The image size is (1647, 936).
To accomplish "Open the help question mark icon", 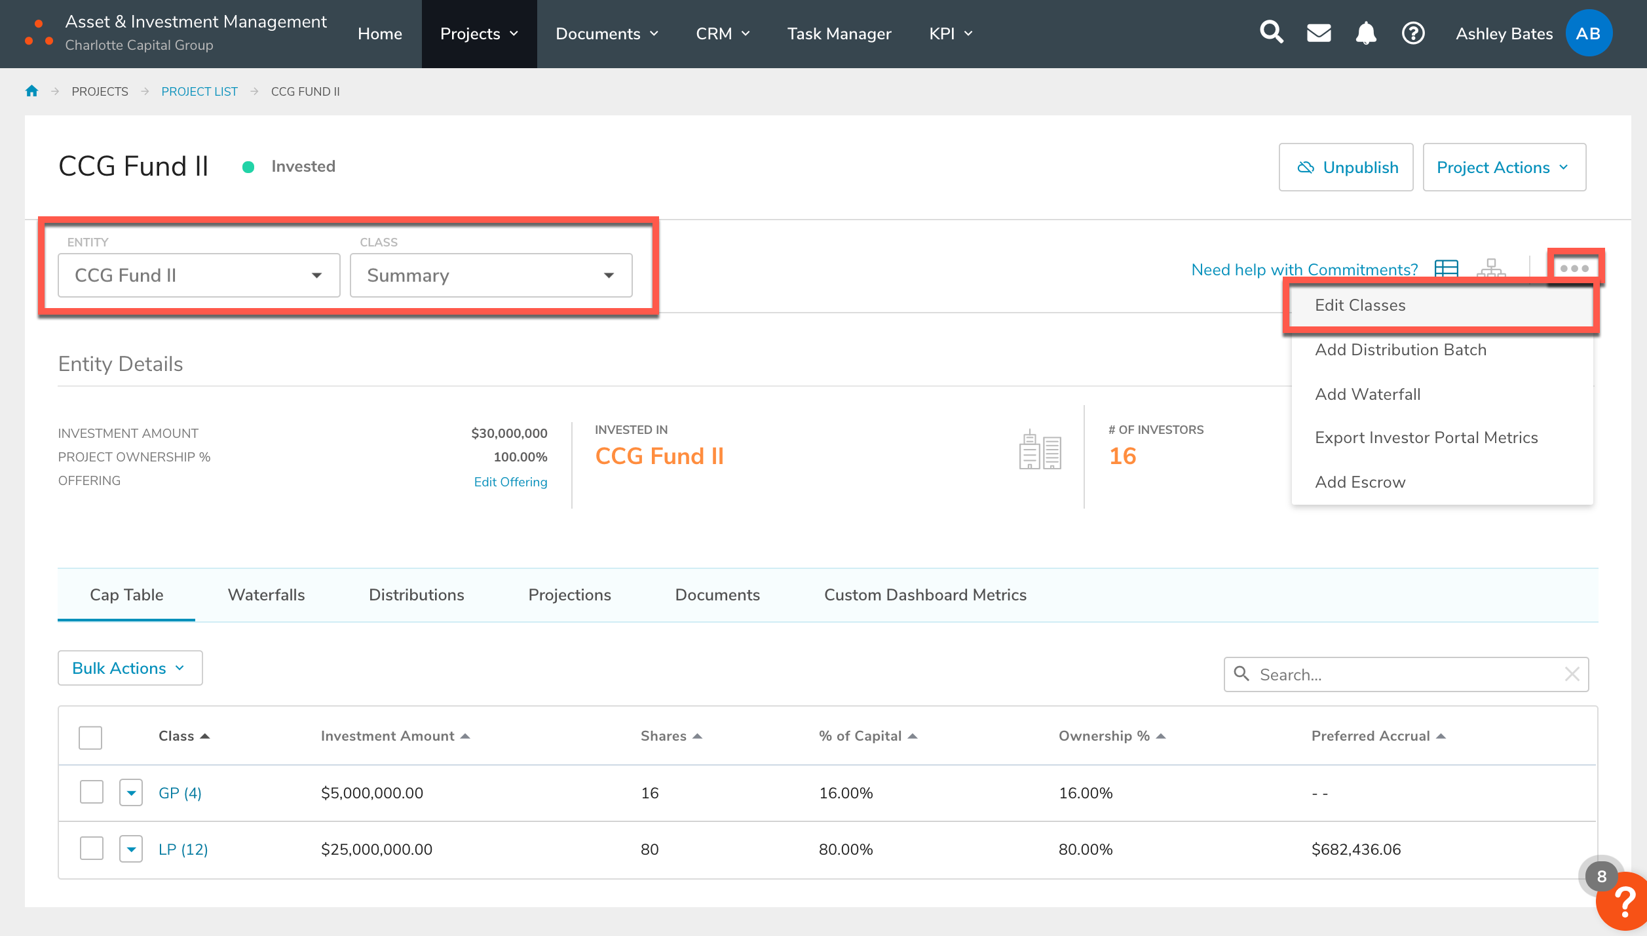I will coord(1413,33).
